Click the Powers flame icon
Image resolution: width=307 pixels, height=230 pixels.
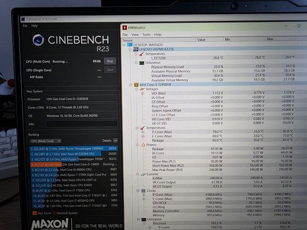143,145
